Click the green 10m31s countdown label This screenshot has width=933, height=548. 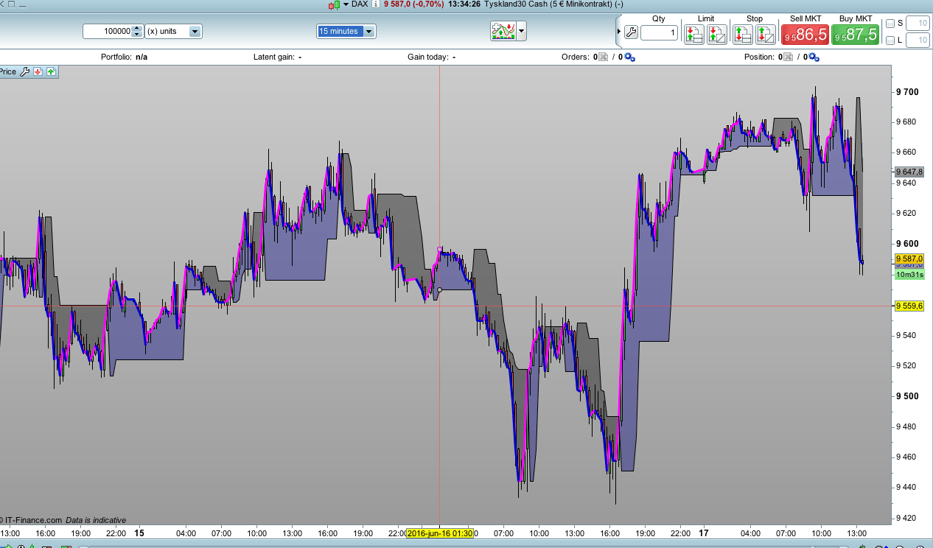909,275
